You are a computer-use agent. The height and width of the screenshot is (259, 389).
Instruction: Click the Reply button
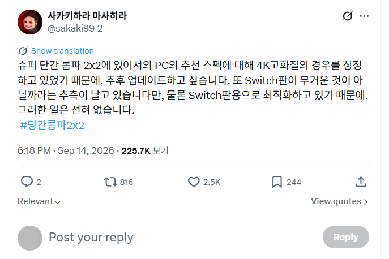346,237
